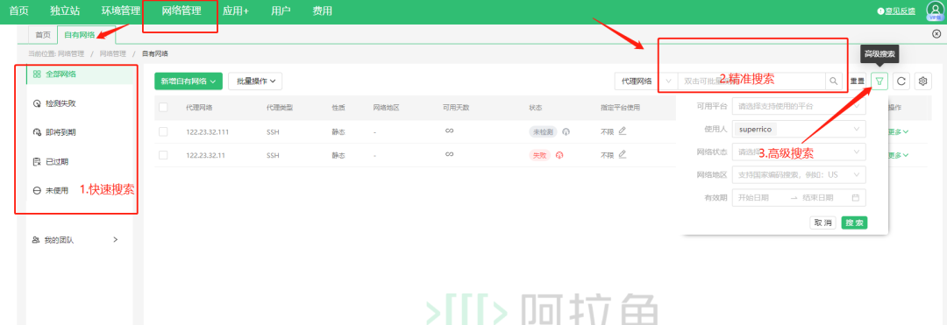Viewport: 947px width, 325px height.
Task: Open the advanced search filter icon
Action: click(879, 81)
